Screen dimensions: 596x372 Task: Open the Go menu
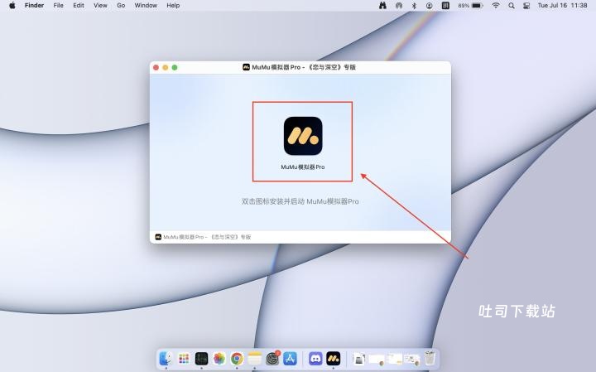coord(121,5)
